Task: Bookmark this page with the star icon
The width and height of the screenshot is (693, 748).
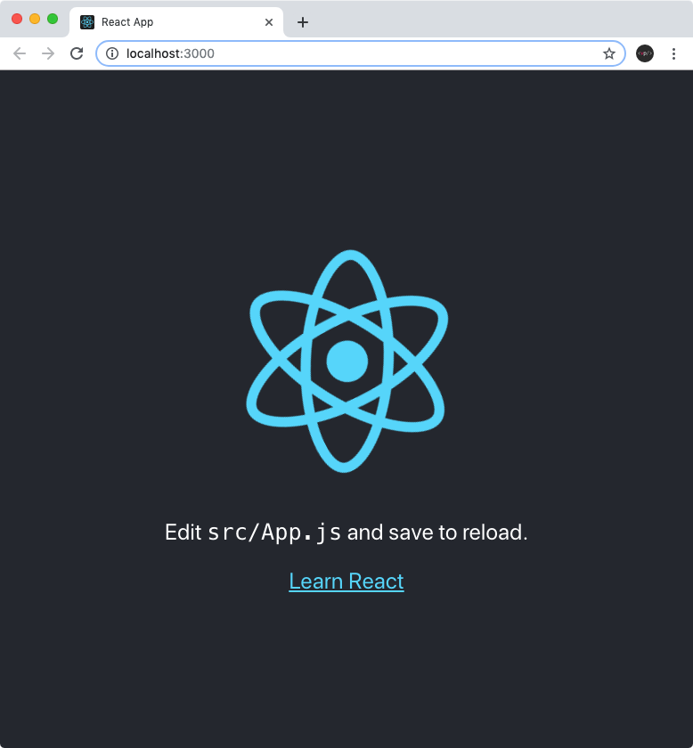Action: 609,53
